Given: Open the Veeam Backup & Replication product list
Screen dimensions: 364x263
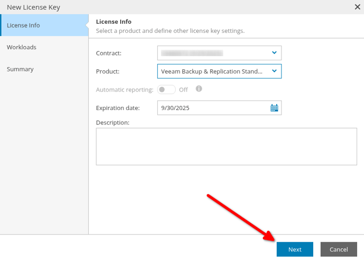Looking at the screenshot, I should tap(220, 71).
